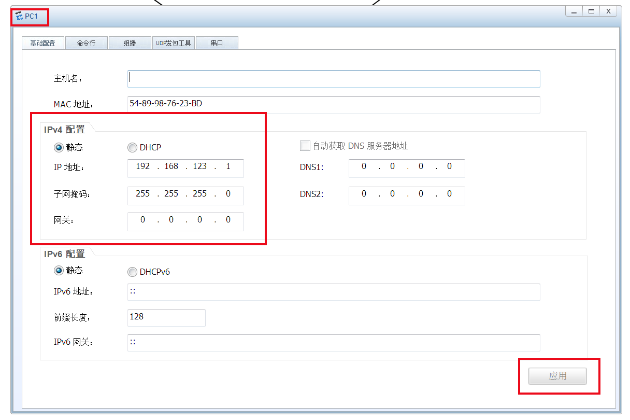The width and height of the screenshot is (630, 420).
Task: Open the 组播 tab
Action: (x=130, y=43)
